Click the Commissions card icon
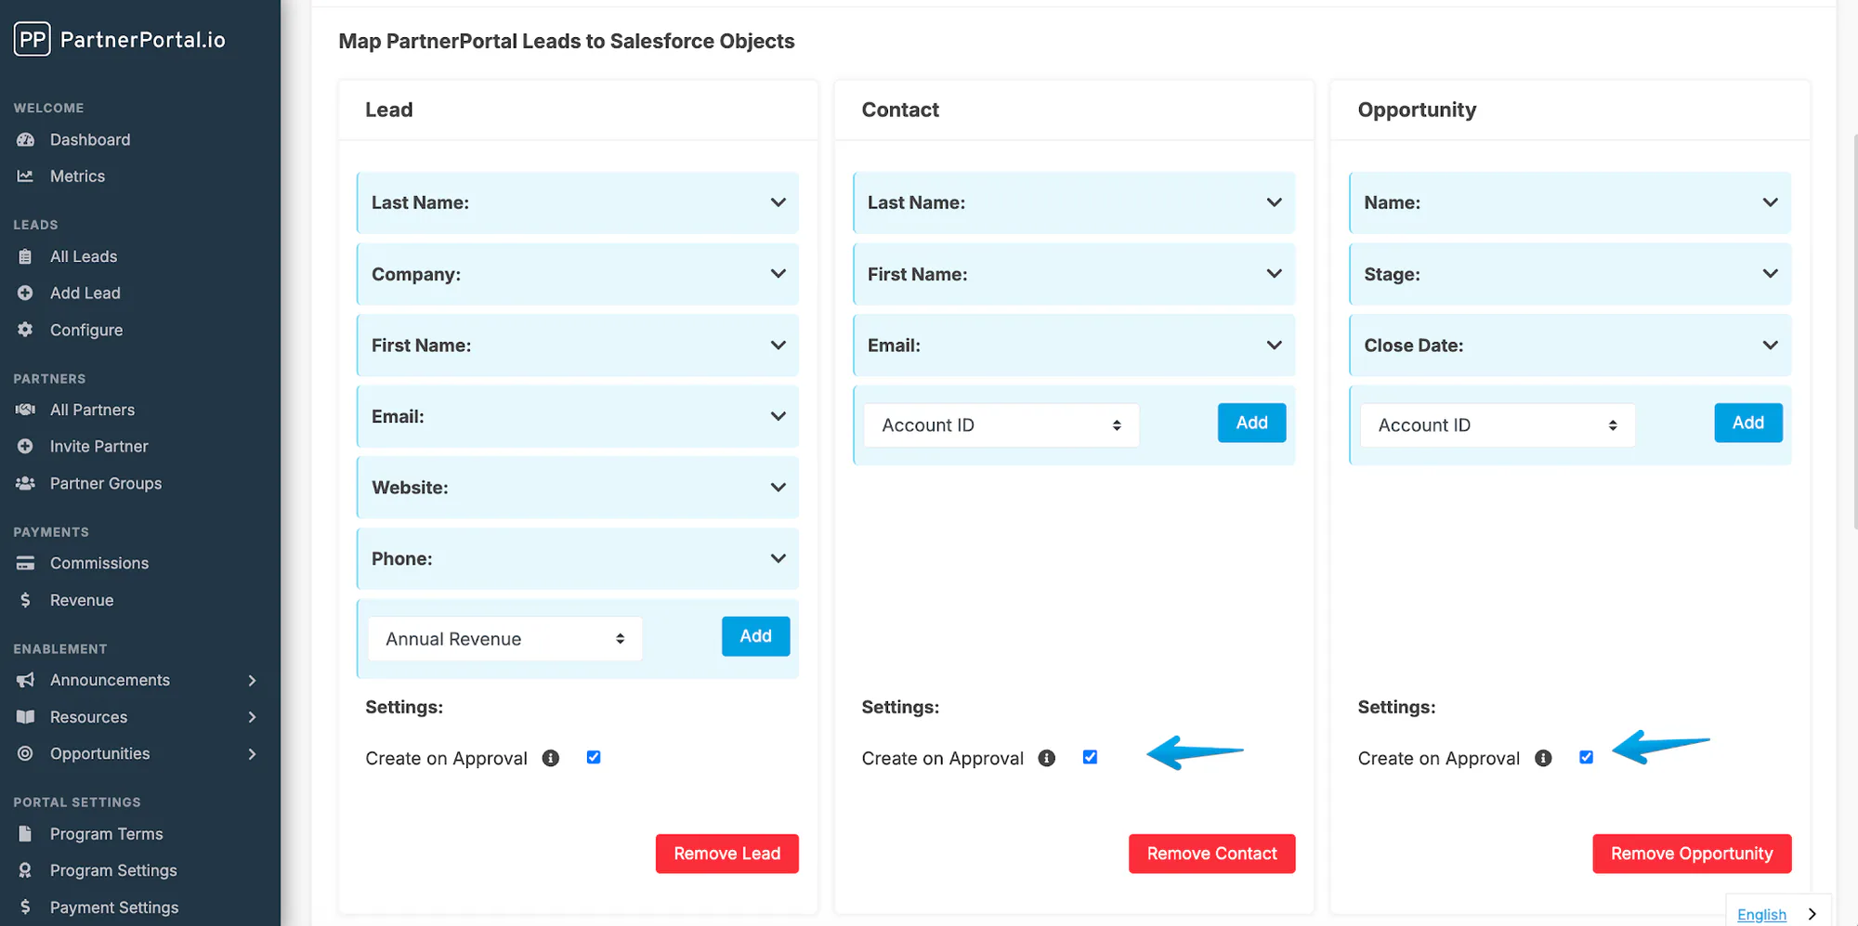Viewport: 1858px width, 926px height. [25, 563]
